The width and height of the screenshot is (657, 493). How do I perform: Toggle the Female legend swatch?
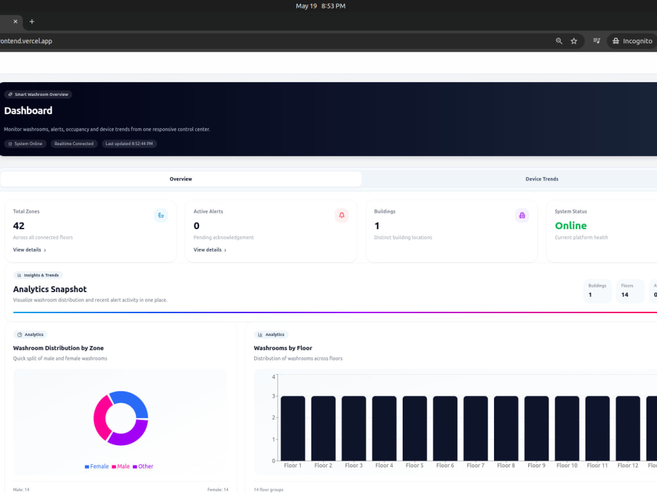click(87, 467)
